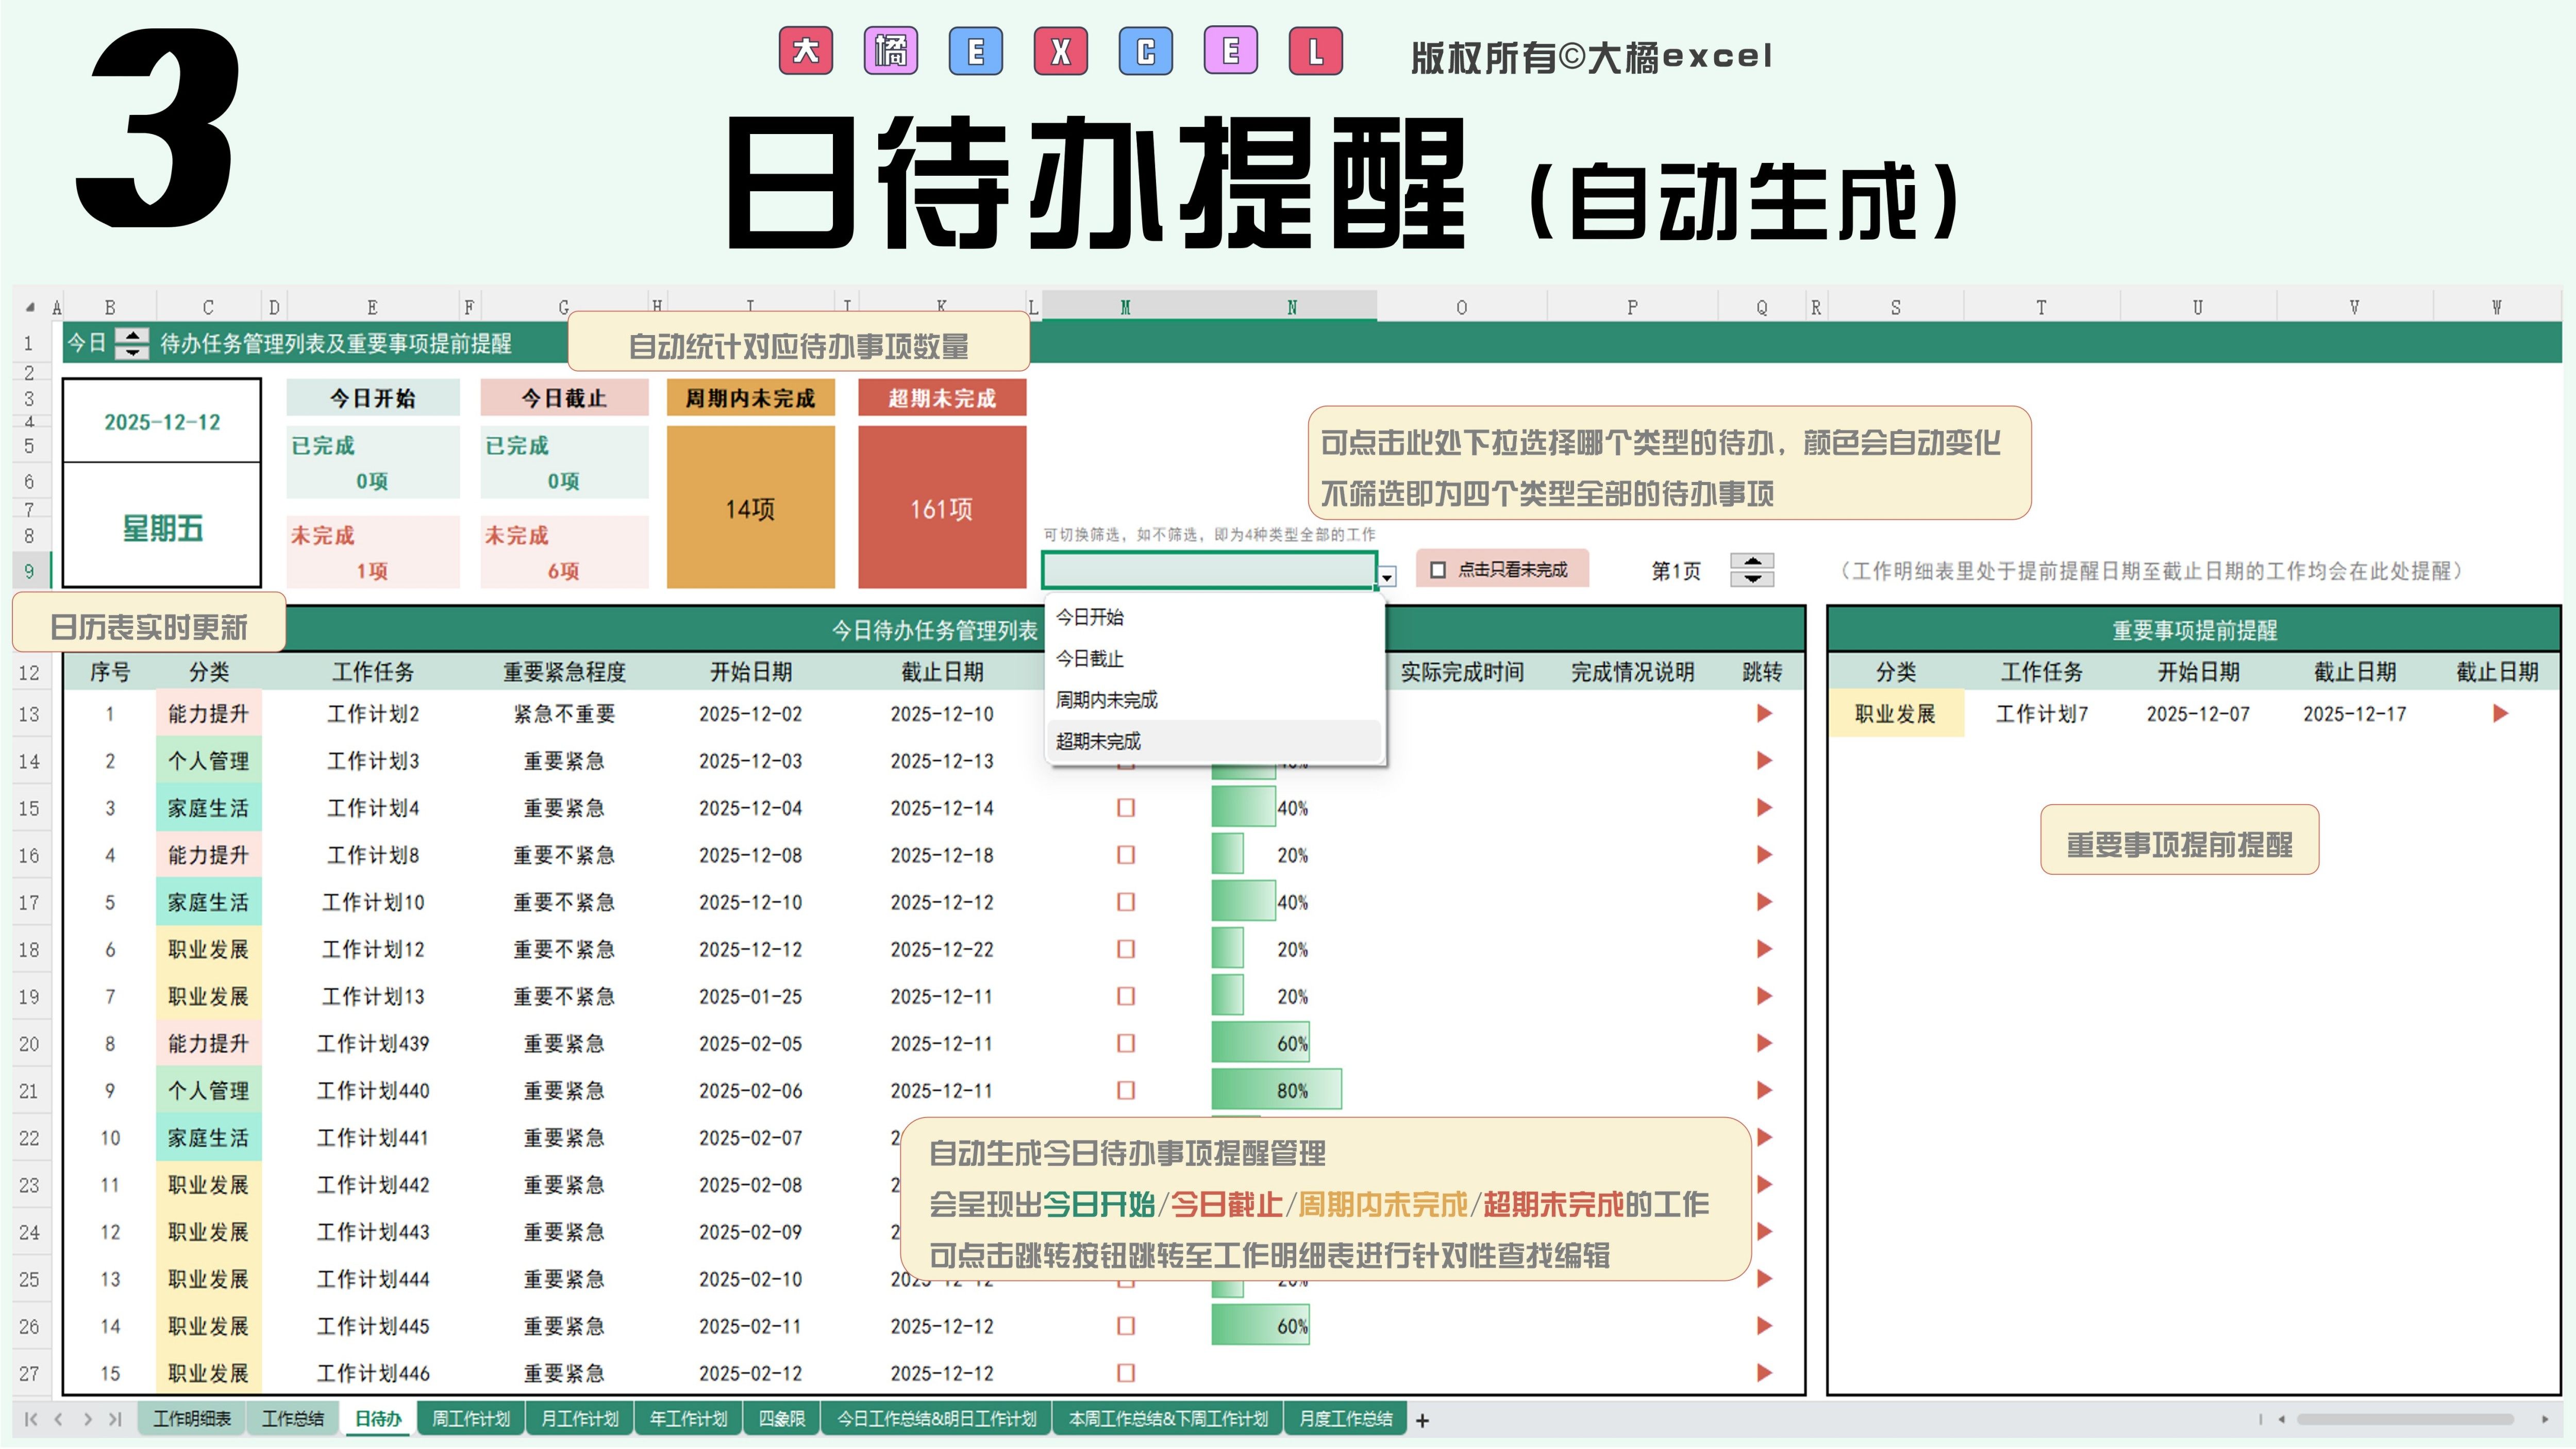Screen dimensions: 2576x1449
Task: Check the completion box for 工作计划440
Action: (1125, 1091)
